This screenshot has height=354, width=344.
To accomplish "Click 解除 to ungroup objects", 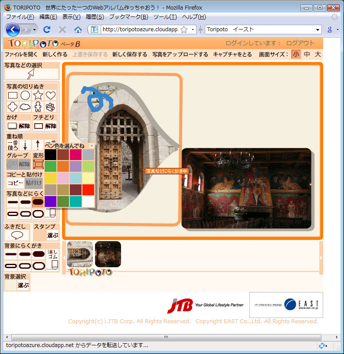I will click(24, 164).
